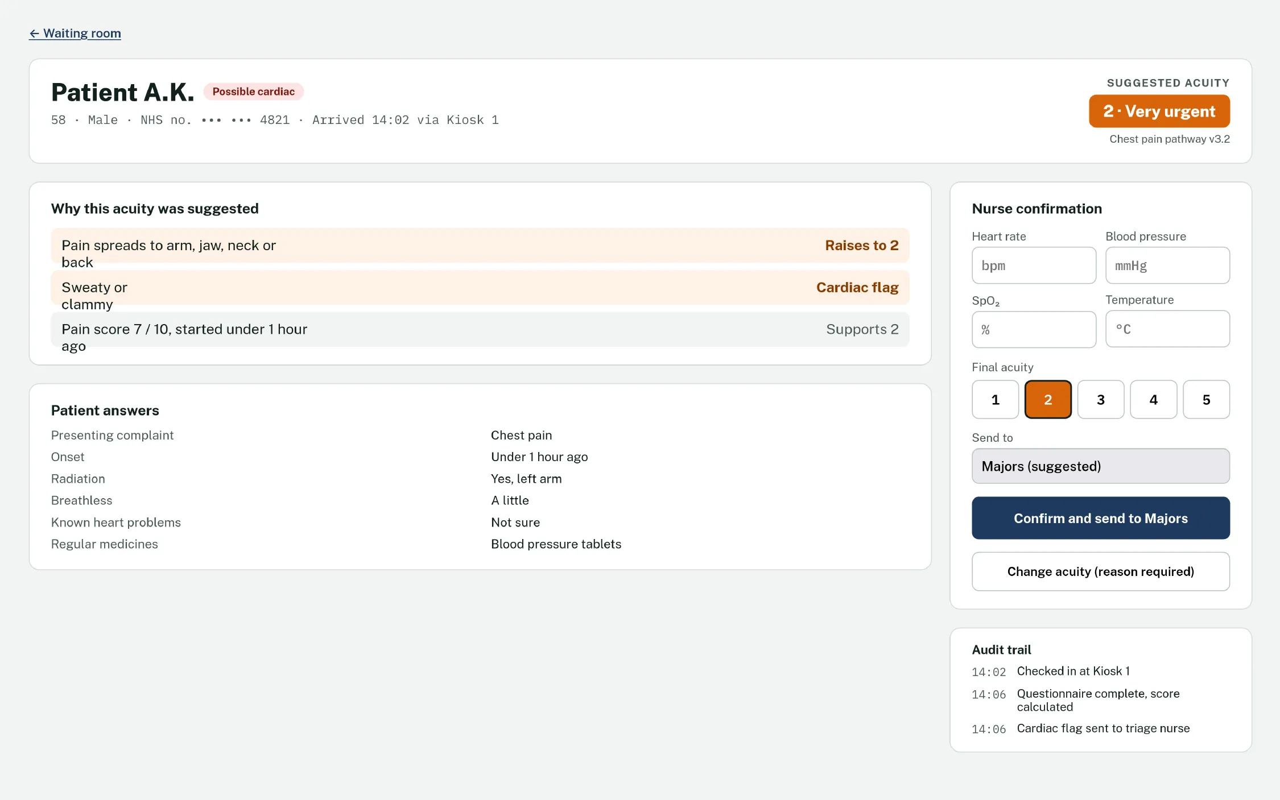Select final acuity 2
Image resolution: width=1280 pixels, height=800 pixels.
(x=1048, y=400)
